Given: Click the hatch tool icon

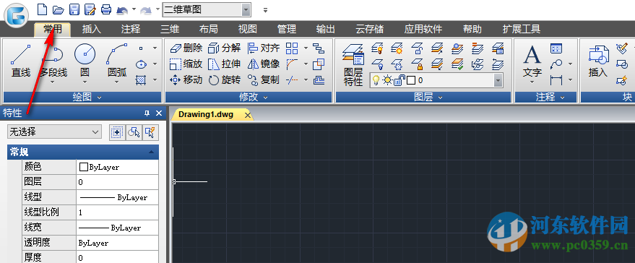Looking at the screenshot, I should [141, 80].
